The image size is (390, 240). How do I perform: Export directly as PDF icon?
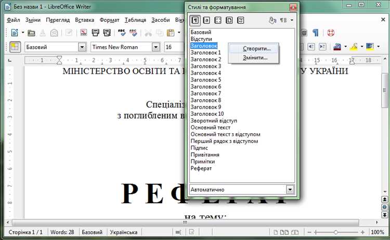click(84, 33)
